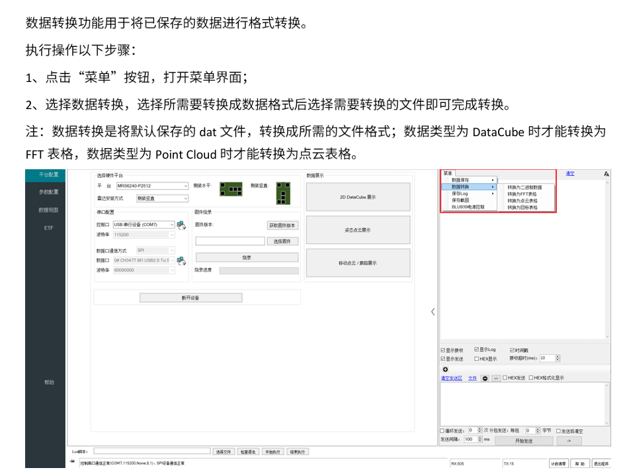Click the 清空 link in log panel

pyautogui.click(x=570, y=173)
